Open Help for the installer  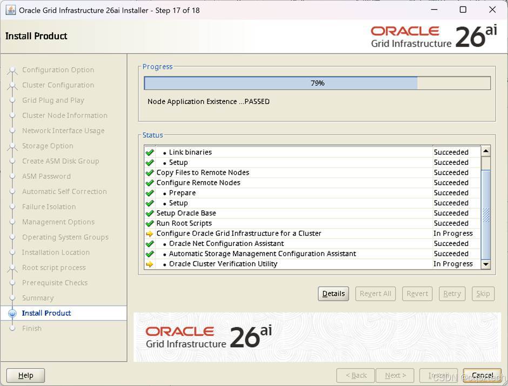point(25,375)
